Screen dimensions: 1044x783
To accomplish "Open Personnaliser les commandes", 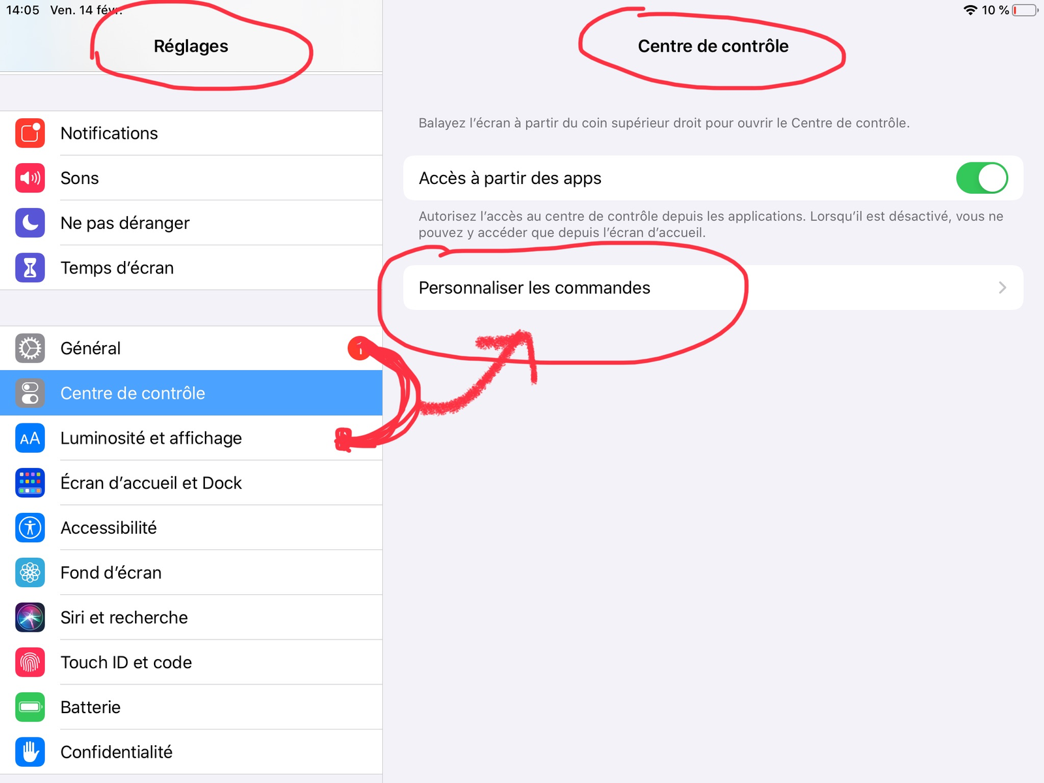I will pos(713,288).
